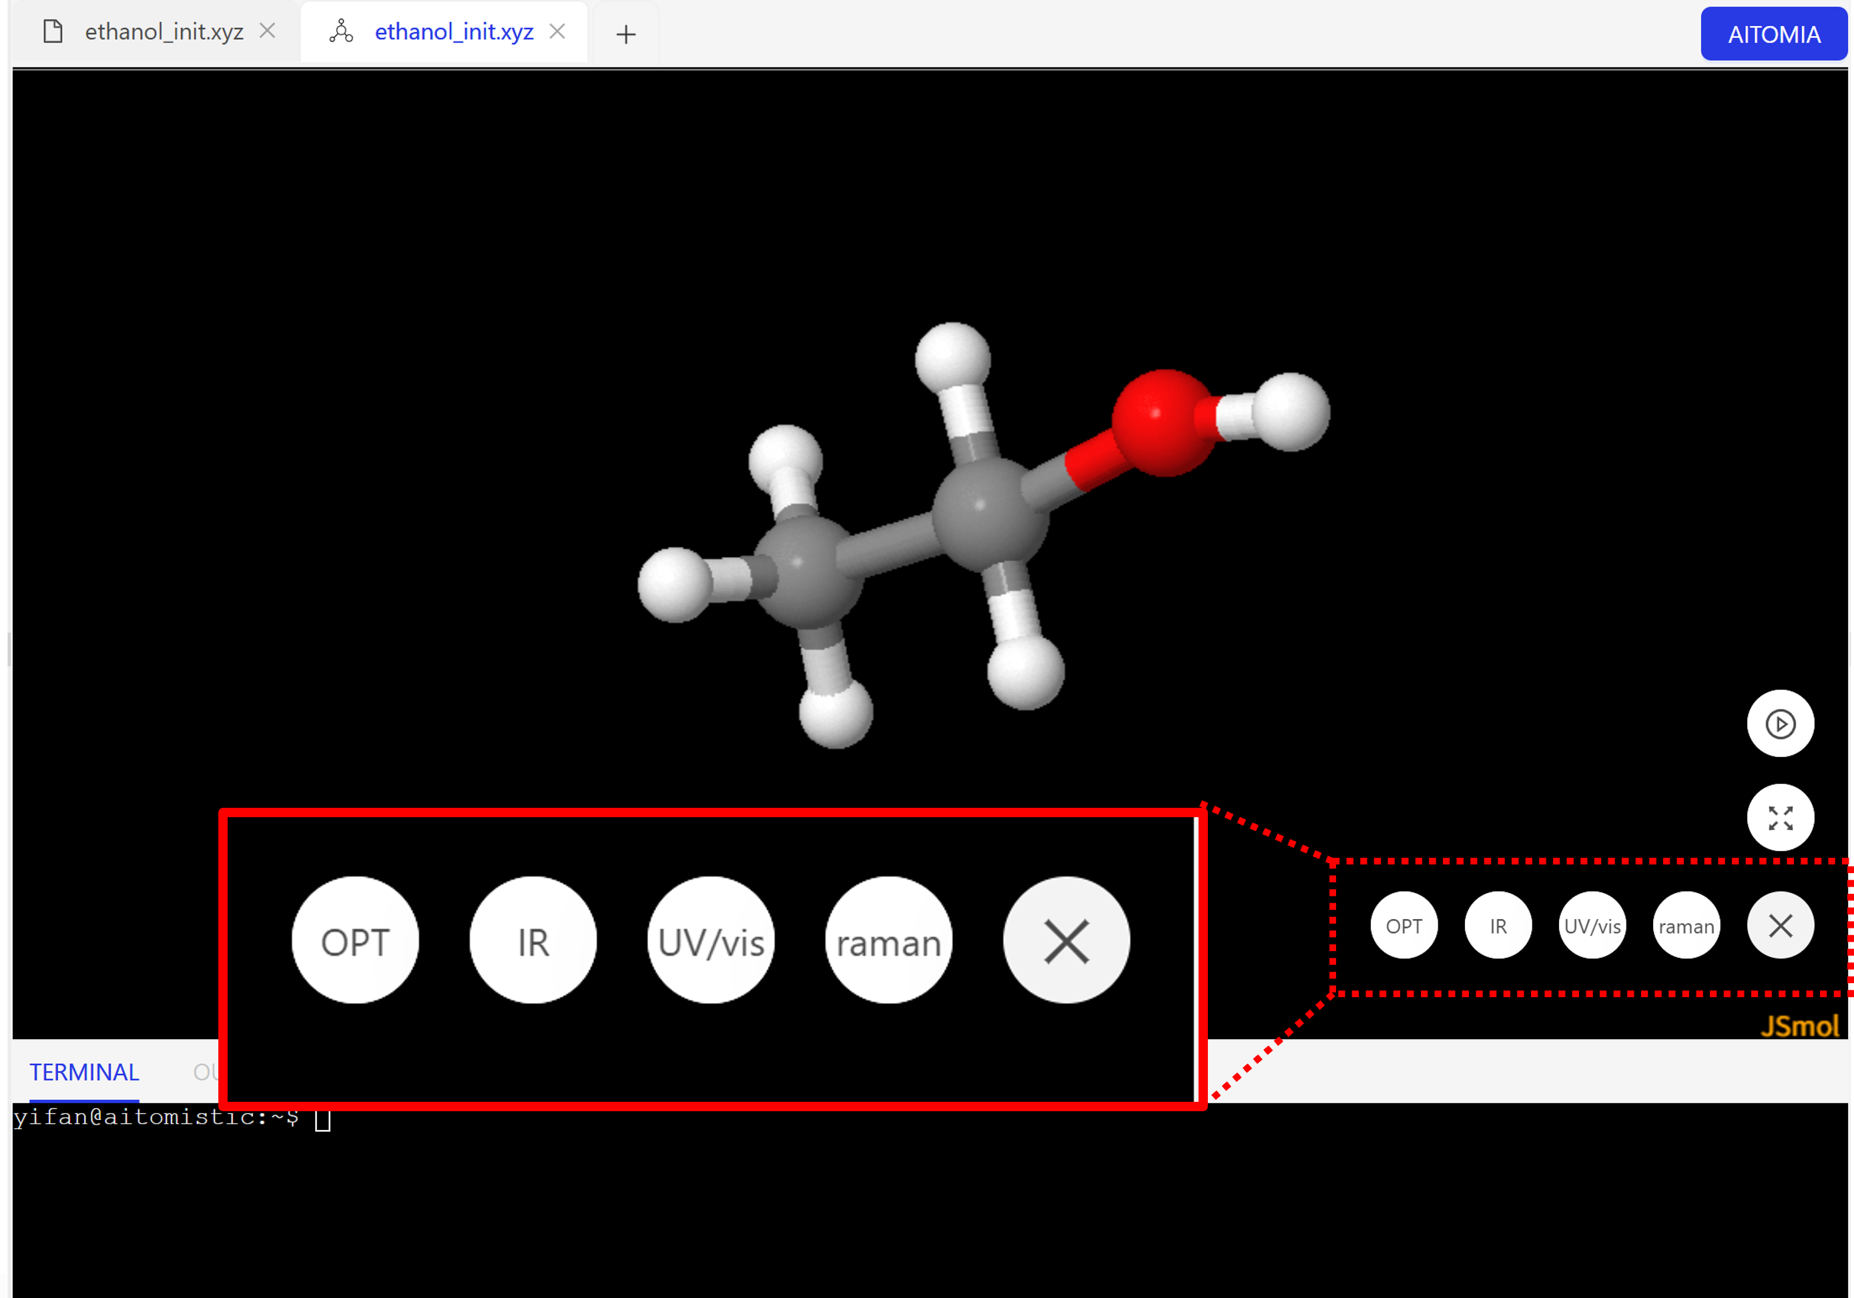Click the enlarged IR circle
The image size is (1854, 1298).
pos(533,941)
